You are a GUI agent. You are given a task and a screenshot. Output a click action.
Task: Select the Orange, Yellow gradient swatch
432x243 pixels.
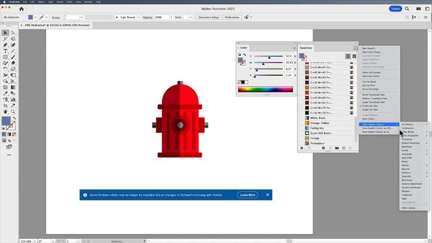[x=328, y=123]
